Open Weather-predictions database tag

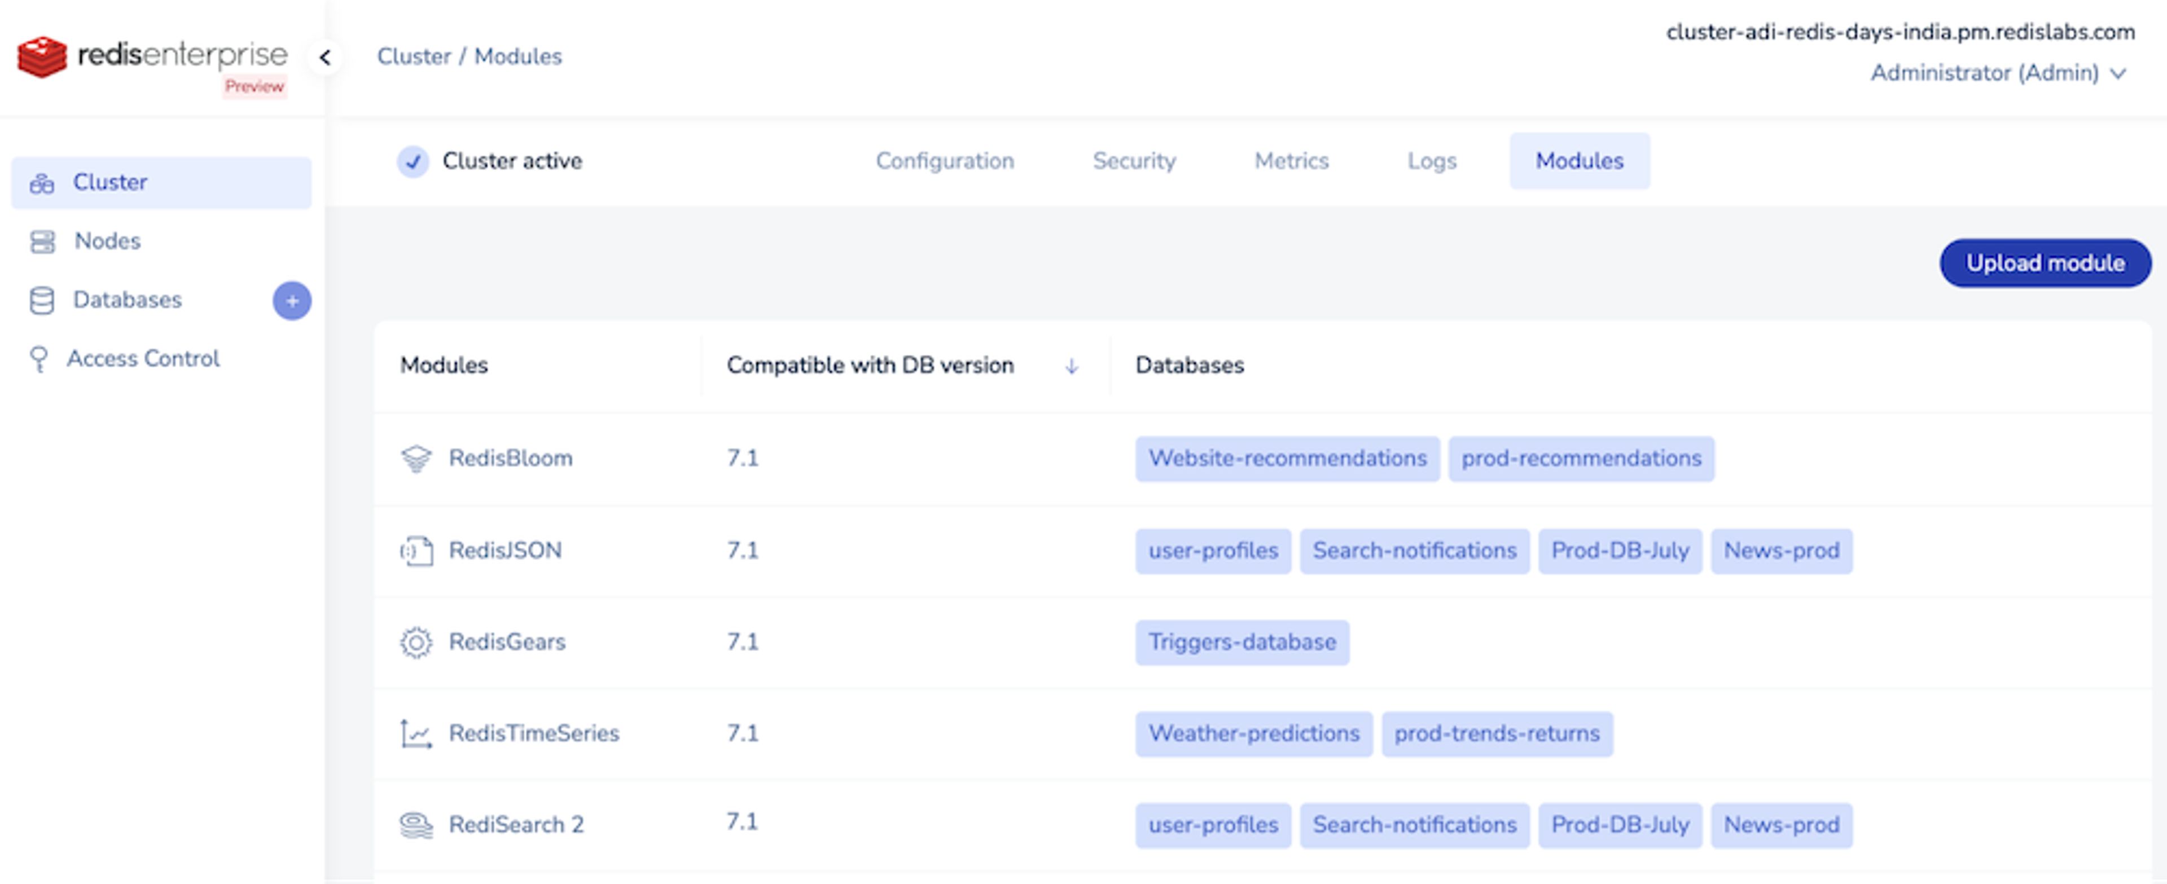point(1253,733)
